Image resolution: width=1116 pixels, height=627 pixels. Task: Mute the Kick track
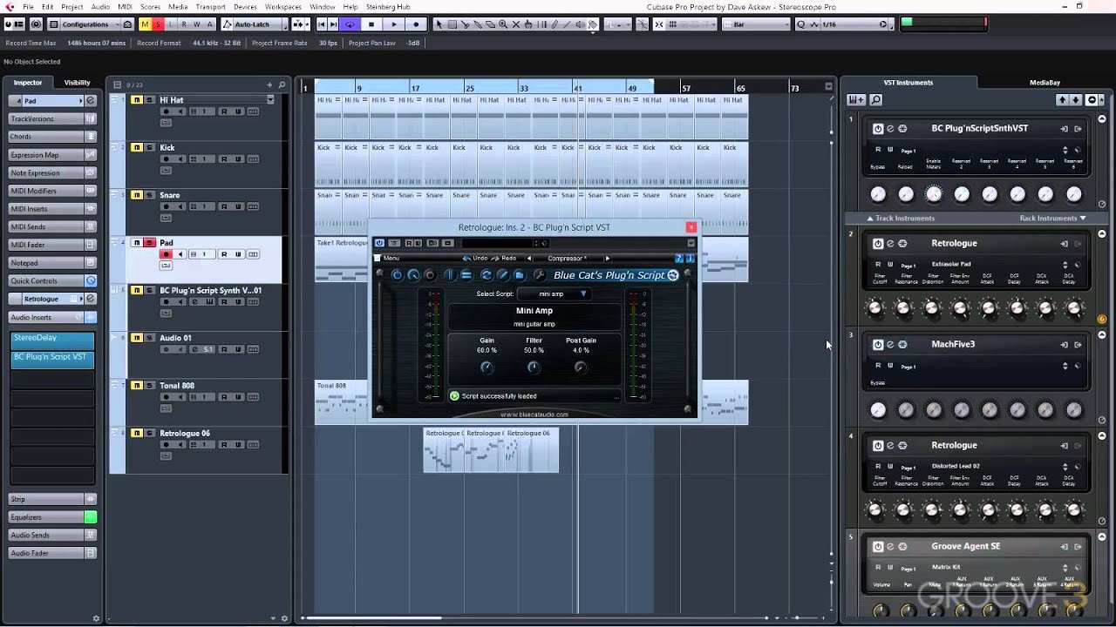pos(137,148)
